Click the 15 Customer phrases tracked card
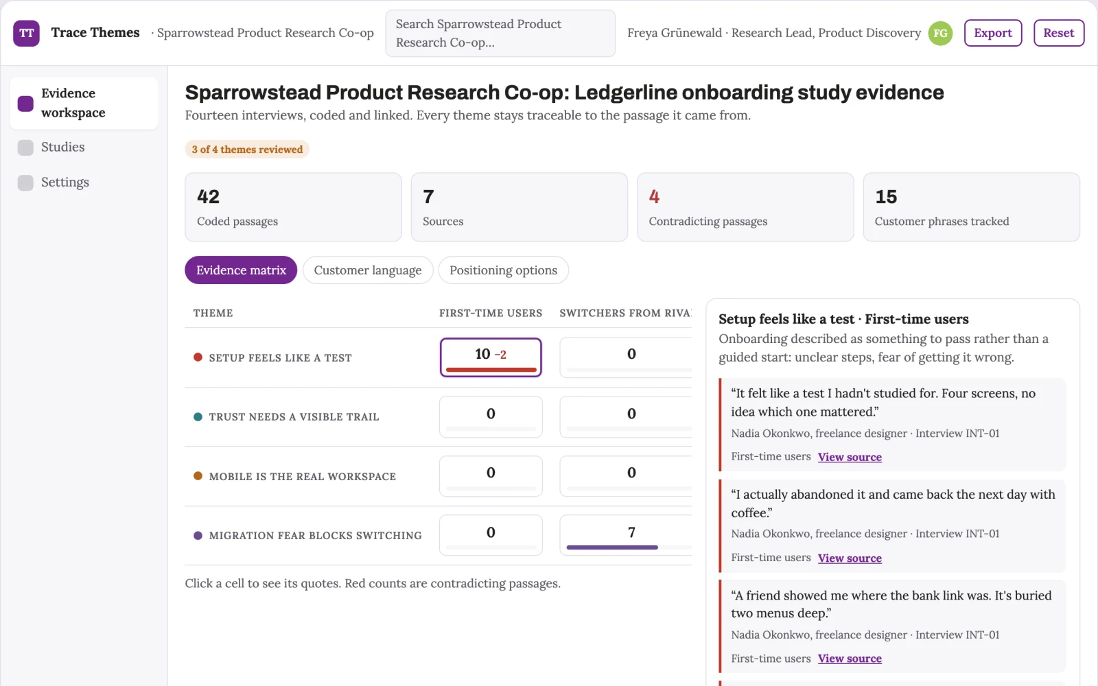Screen dimensions: 1098x686 pyautogui.click(x=972, y=207)
